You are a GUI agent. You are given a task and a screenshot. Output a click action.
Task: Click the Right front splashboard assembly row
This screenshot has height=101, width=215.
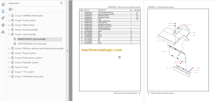click(110, 14)
